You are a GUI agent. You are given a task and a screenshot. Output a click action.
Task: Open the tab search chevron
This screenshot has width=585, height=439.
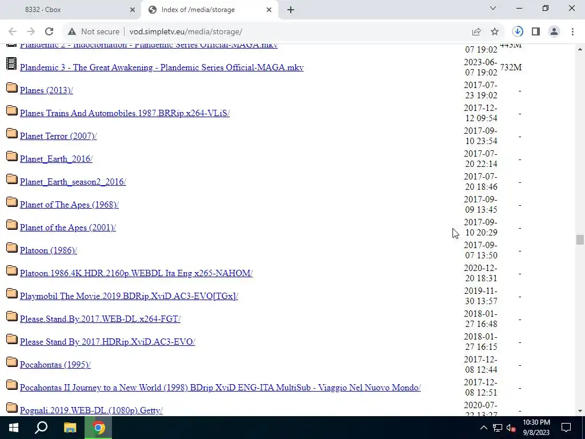(493, 8)
